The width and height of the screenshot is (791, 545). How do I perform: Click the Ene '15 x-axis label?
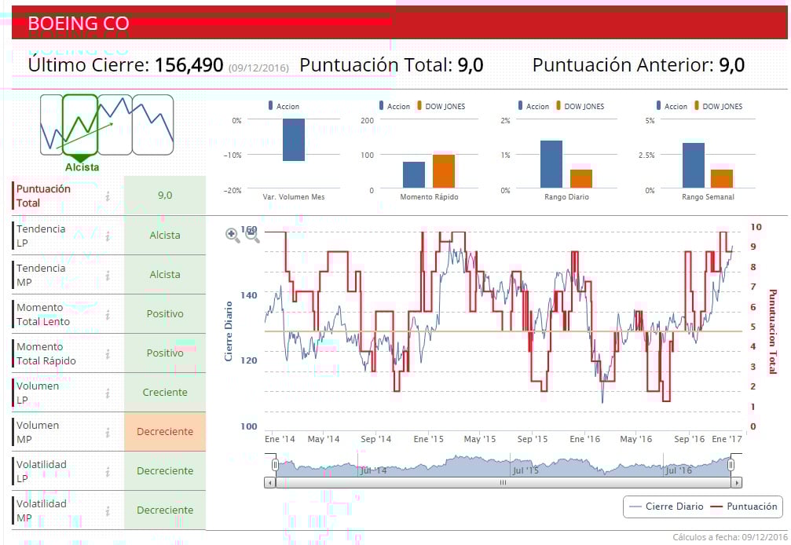click(x=428, y=439)
